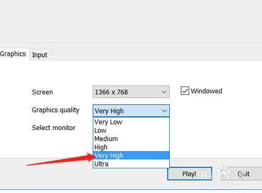Collapse the Graphics quality combo box field
The image size is (262, 193).
pos(131,111)
